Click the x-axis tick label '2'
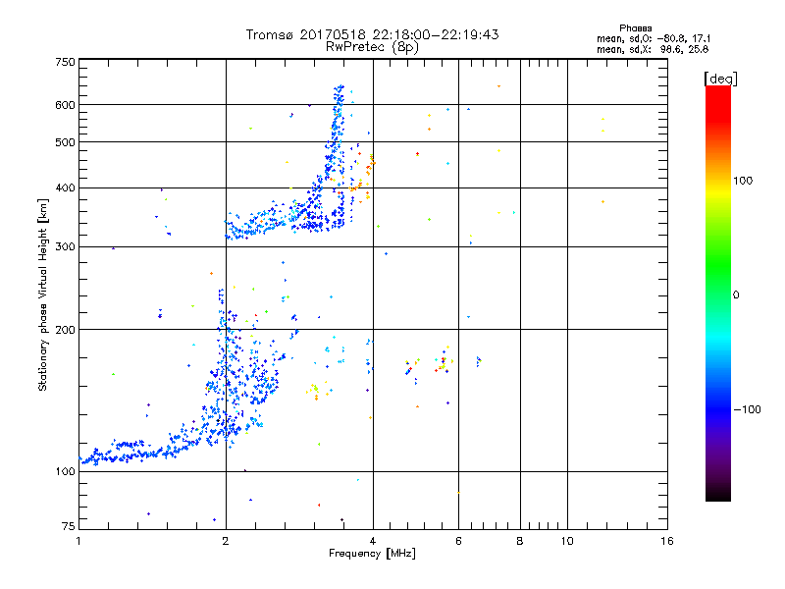785x589 pixels. (x=226, y=541)
